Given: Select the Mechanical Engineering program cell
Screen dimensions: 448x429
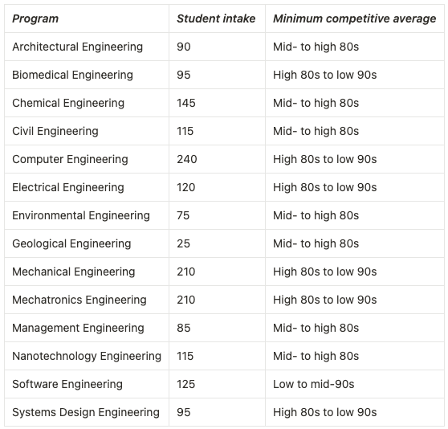Looking at the screenshot, I should pos(87,272).
